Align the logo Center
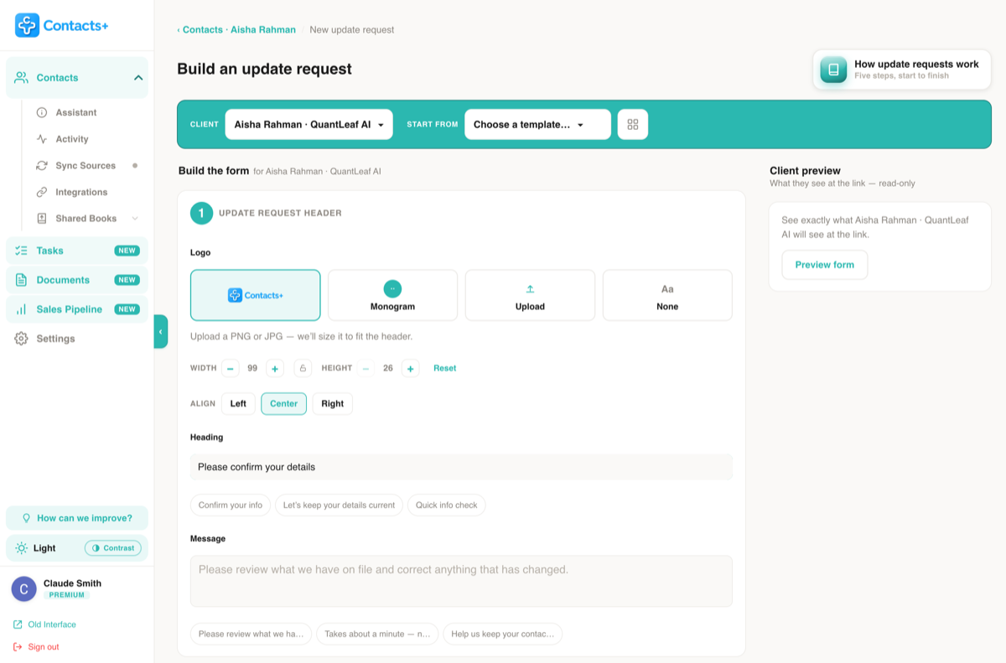 point(283,404)
